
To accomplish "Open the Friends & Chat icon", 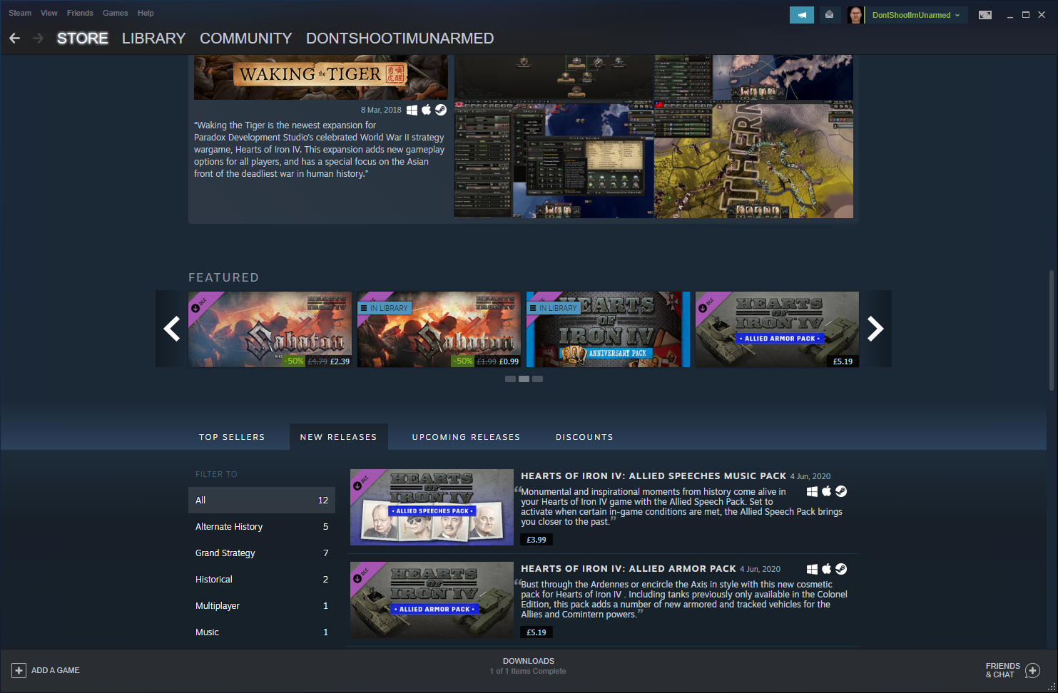I will click(1032, 670).
